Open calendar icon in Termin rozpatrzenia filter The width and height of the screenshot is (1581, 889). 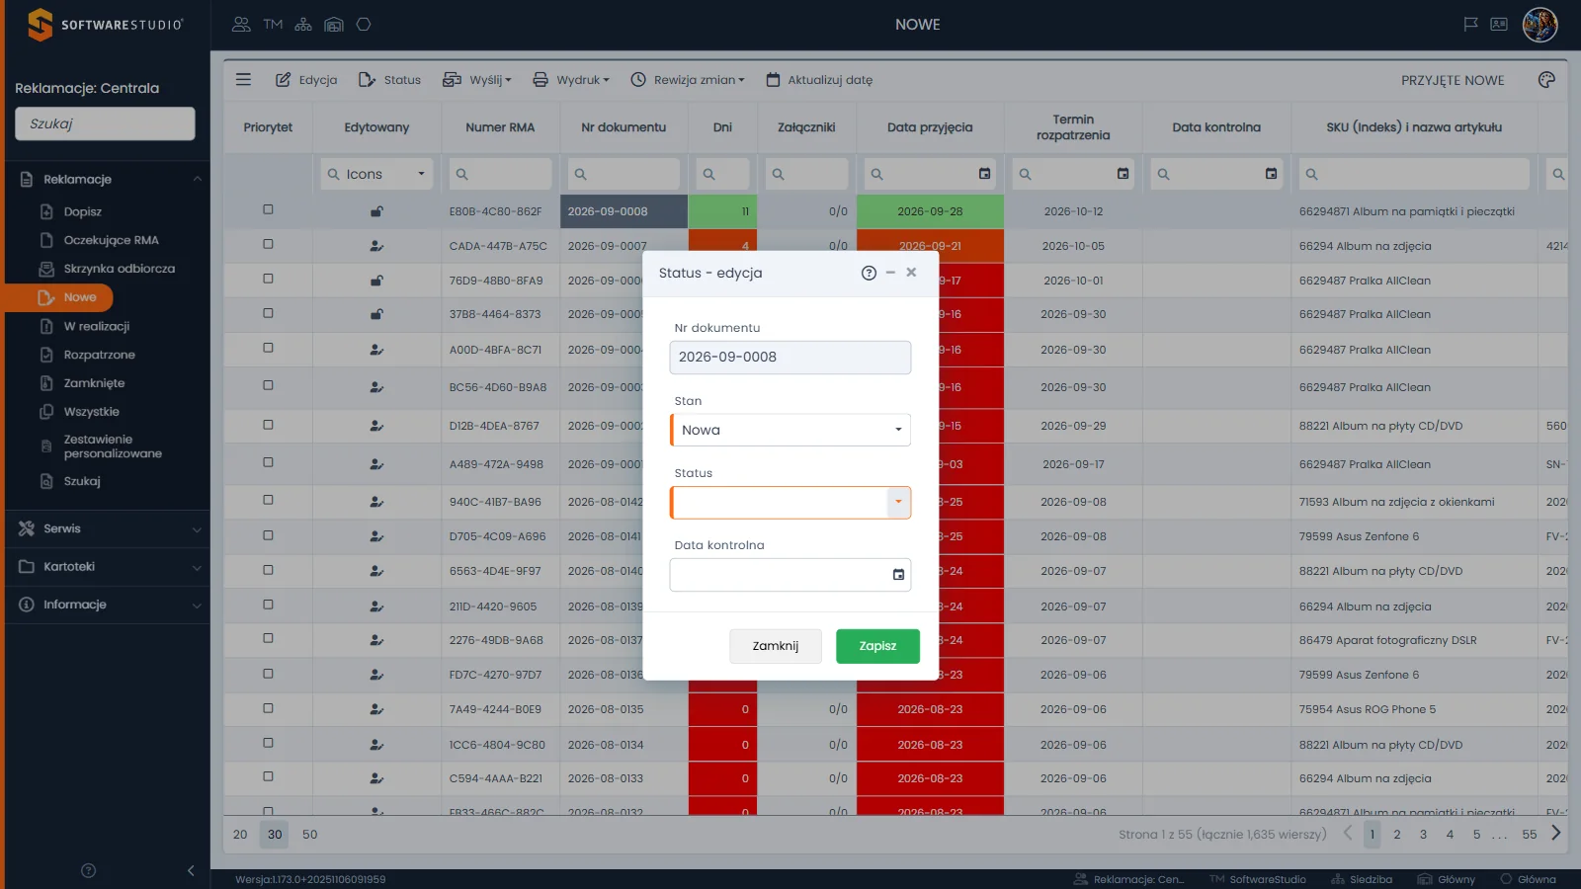1123,174
